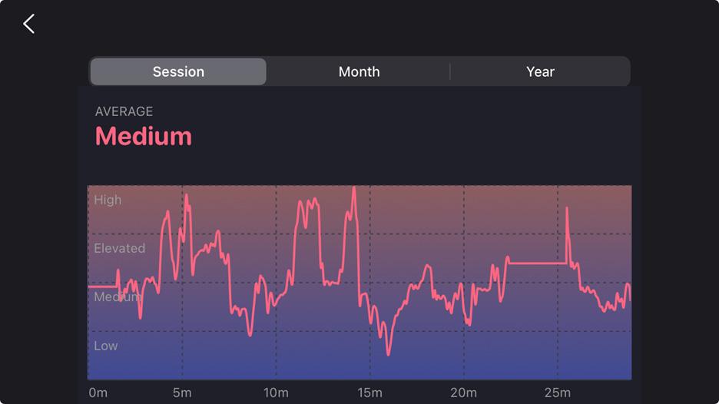Click the large pink Medium average value
This screenshot has height=404, width=719.
pyautogui.click(x=144, y=136)
